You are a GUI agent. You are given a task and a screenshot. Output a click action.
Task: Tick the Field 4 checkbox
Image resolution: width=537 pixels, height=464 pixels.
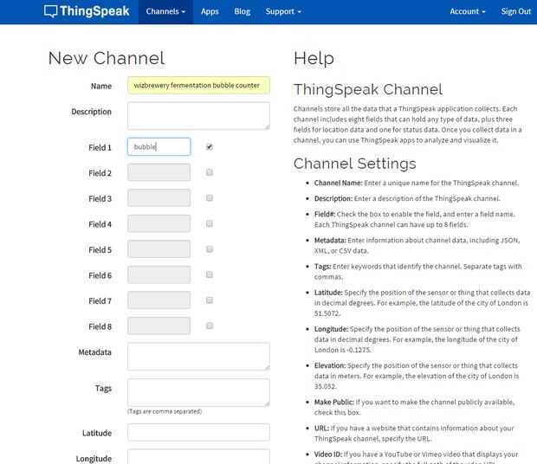(210, 223)
